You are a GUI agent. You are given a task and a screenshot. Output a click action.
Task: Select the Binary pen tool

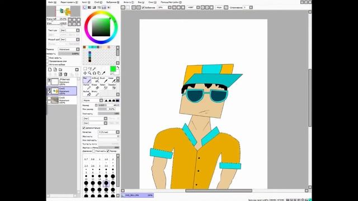click(x=95, y=93)
